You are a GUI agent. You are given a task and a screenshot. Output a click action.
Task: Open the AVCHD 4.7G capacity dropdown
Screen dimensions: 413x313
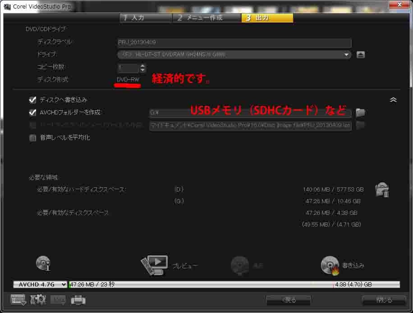pyautogui.click(x=40, y=284)
